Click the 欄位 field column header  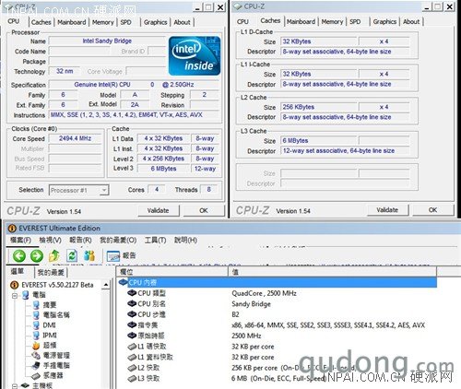tap(172, 272)
